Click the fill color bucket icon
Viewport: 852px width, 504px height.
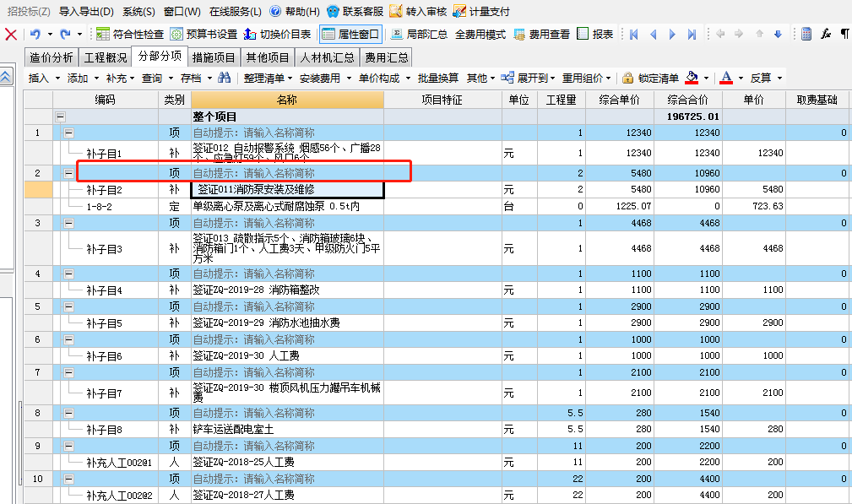[x=692, y=78]
